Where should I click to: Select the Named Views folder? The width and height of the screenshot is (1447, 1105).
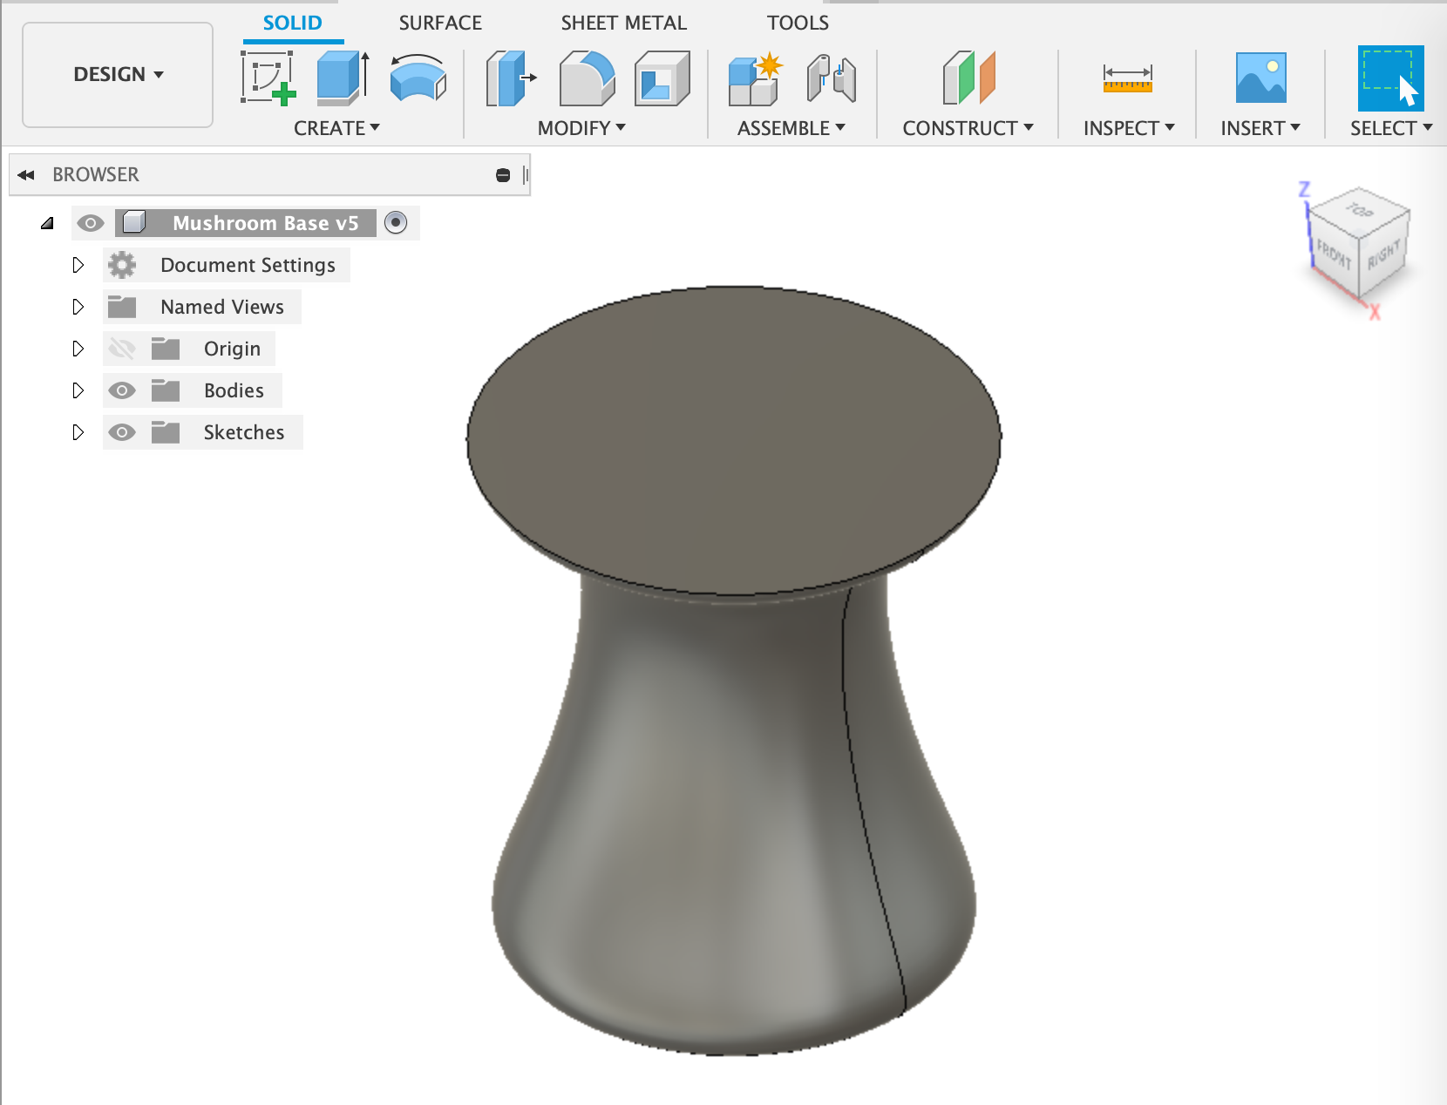click(221, 307)
